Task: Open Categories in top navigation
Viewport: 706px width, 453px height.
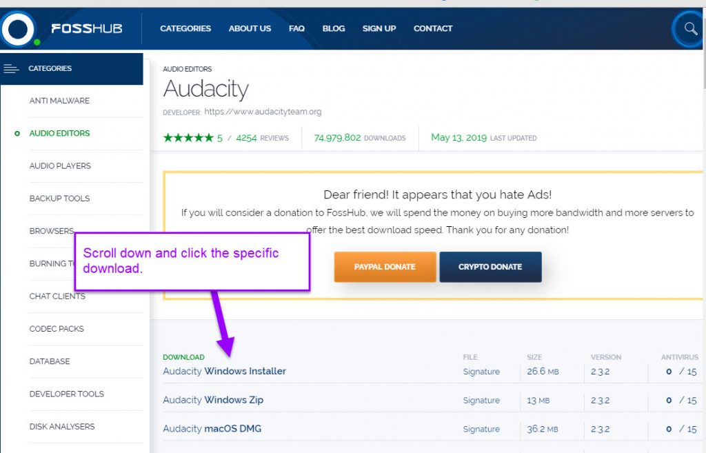Action: pyautogui.click(x=185, y=28)
